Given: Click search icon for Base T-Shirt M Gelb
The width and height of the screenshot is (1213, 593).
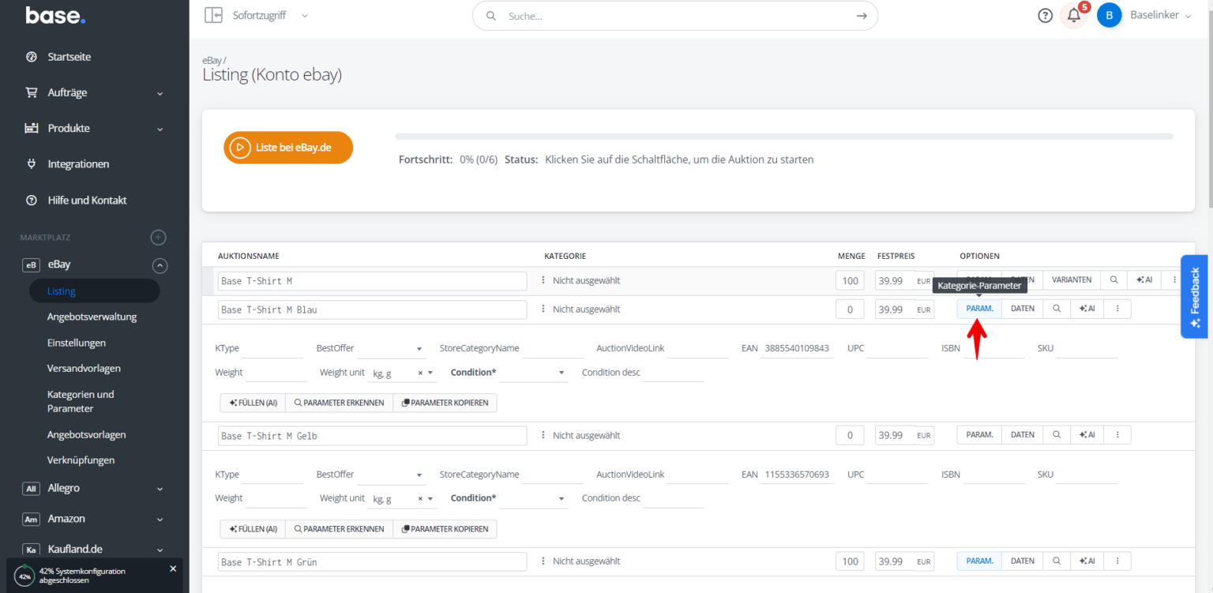Looking at the screenshot, I should coord(1056,435).
